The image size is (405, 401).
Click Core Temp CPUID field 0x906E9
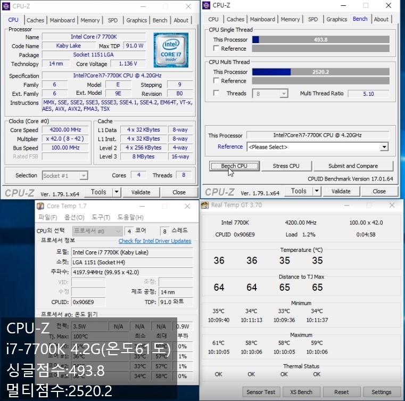(x=88, y=302)
